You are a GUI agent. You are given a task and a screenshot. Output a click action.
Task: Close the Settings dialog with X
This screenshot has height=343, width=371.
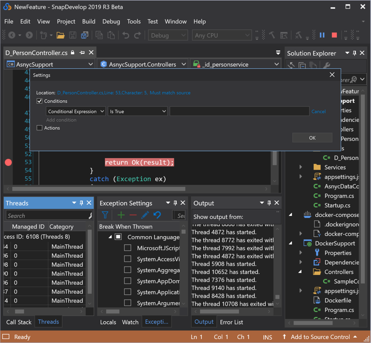(332, 75)
